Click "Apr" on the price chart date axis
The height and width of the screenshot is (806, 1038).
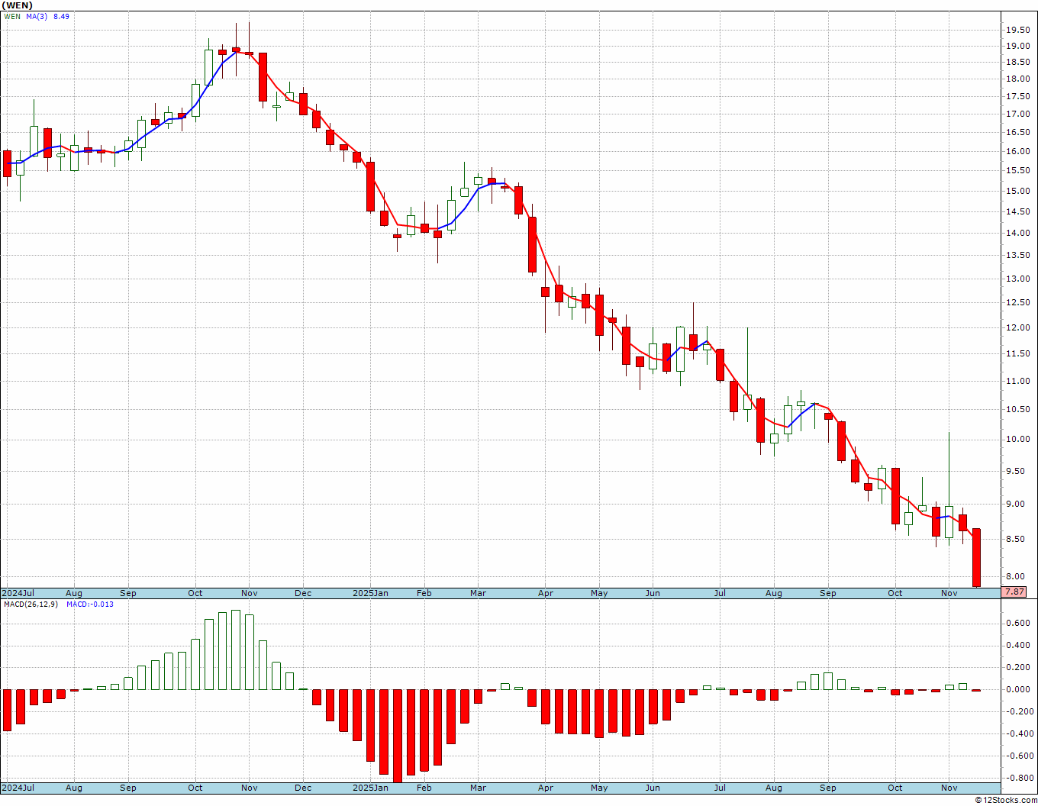546,593
